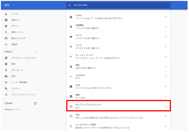Click the 位置情報 location pin icon
The image size is (189, 132).
[x=71, y=27]
